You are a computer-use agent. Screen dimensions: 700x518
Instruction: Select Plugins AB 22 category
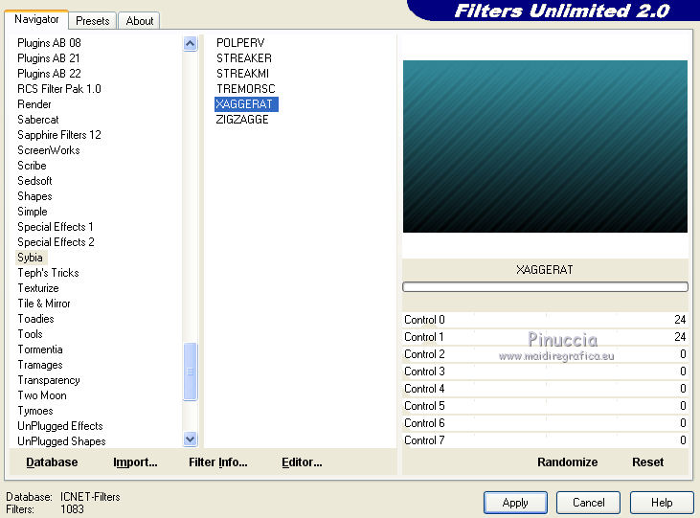(x=49, y=73)
